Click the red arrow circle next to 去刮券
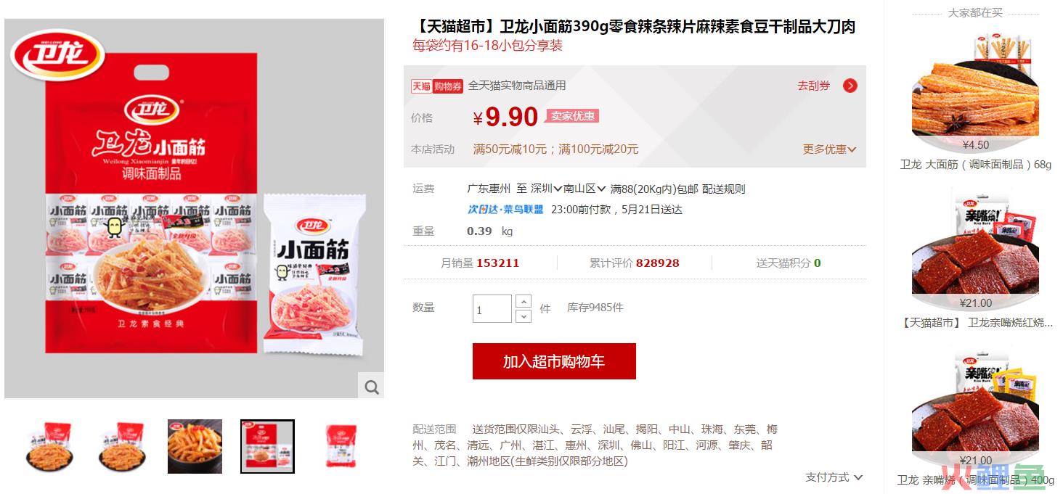1063x494 pixels. (850, 86)
